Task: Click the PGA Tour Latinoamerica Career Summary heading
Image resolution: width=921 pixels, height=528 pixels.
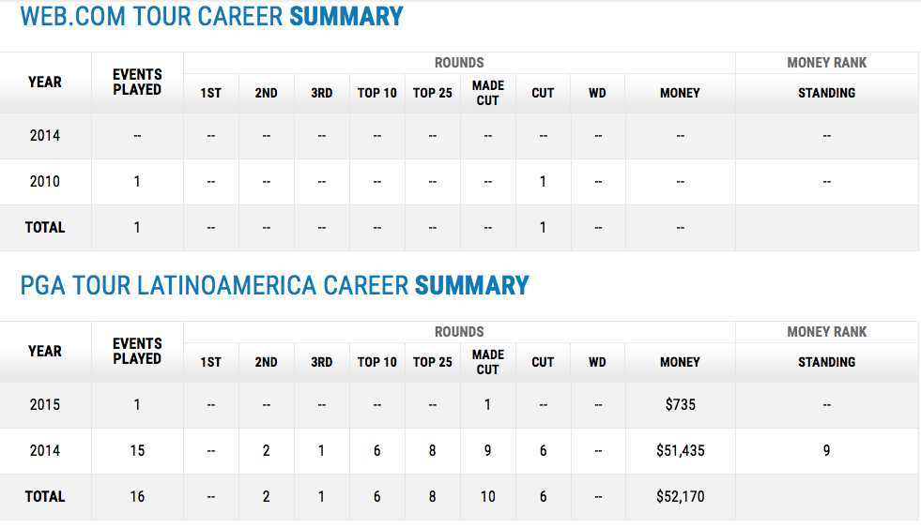Action: tap(274, 285)
